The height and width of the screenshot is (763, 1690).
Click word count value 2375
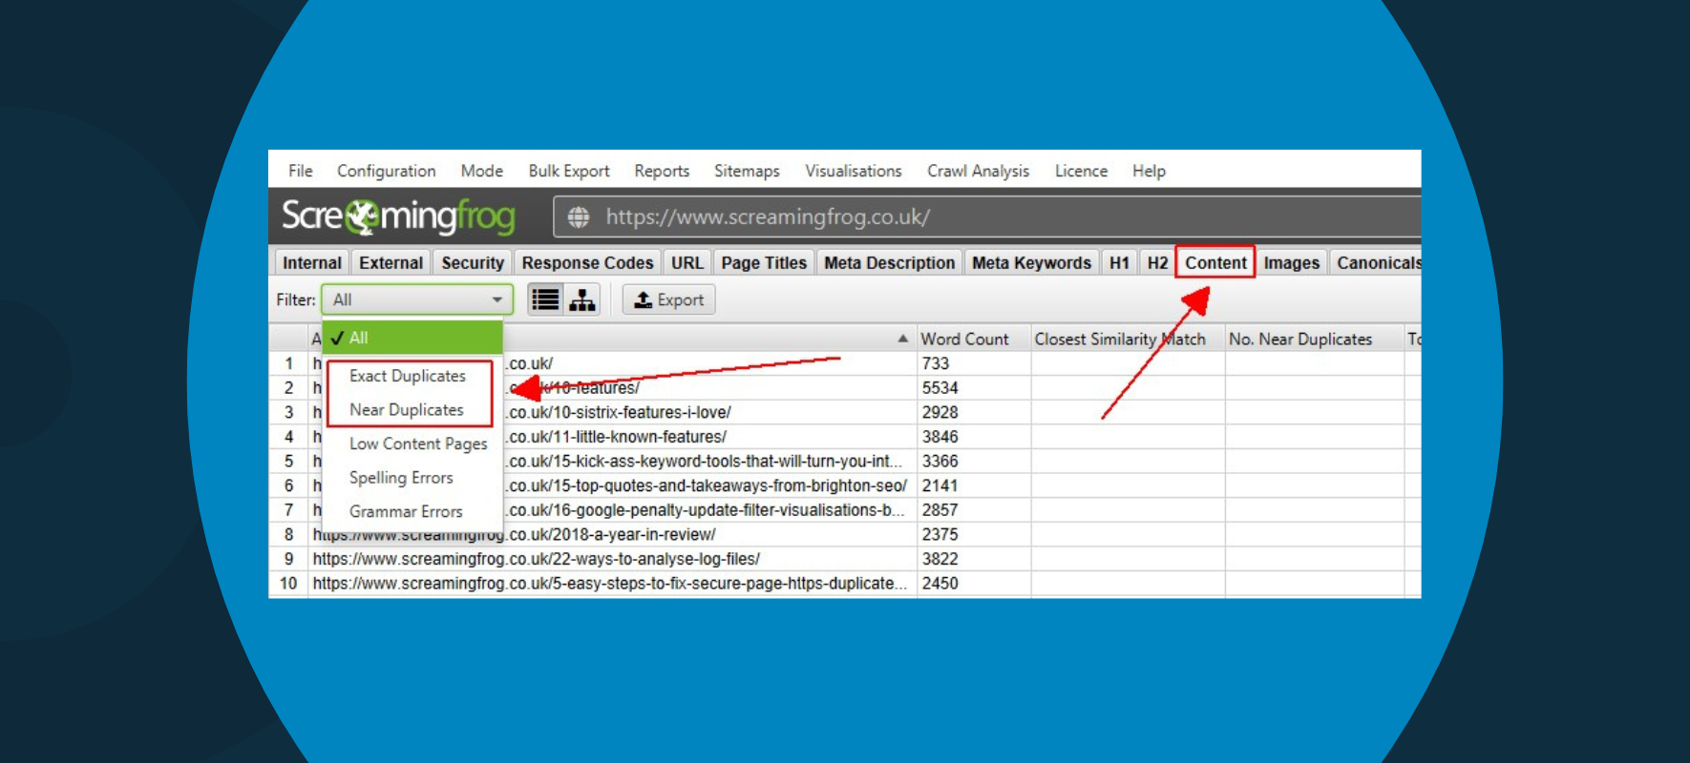(x=940, y=534)
